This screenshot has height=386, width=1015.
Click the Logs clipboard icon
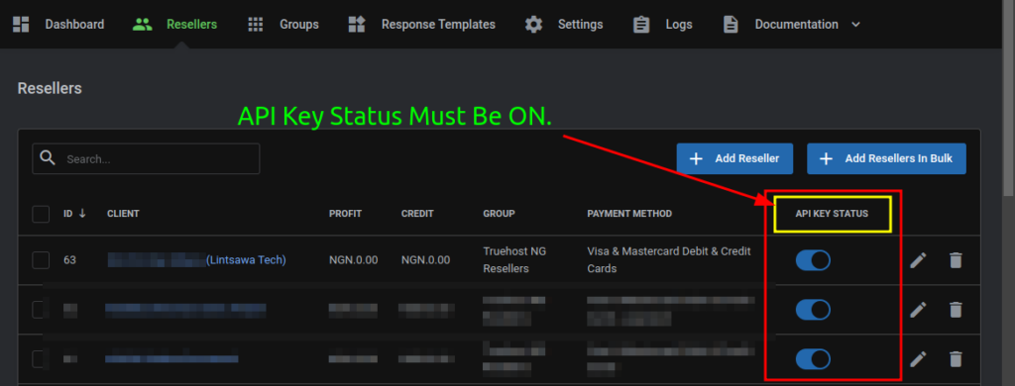click(641, 25)
